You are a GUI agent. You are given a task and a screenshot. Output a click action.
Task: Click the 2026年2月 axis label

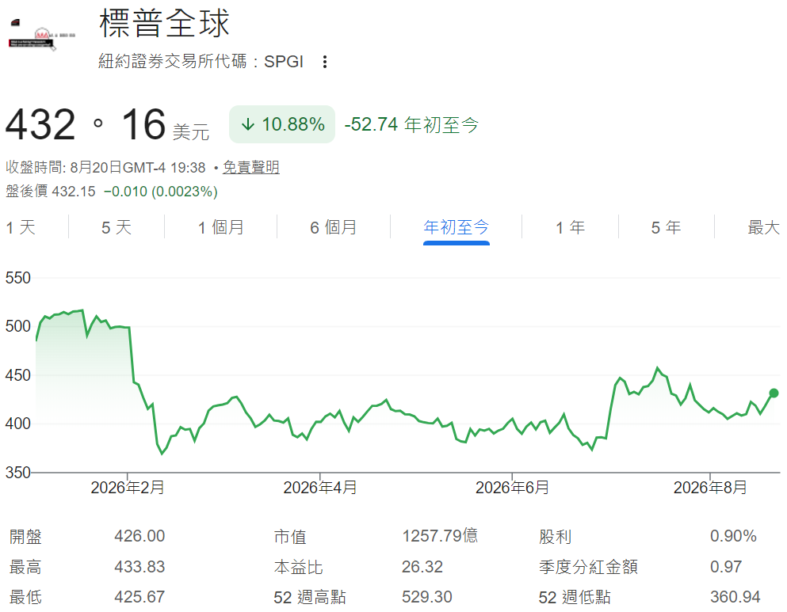(x=128, y=487)
